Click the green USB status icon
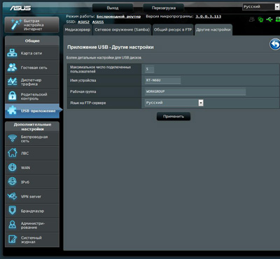 point(269,20)
